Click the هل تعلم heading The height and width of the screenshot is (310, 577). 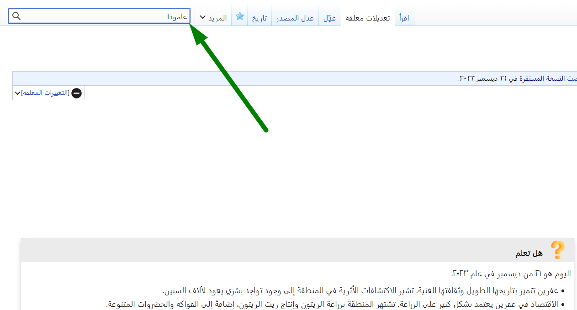[x=529, y=253]
